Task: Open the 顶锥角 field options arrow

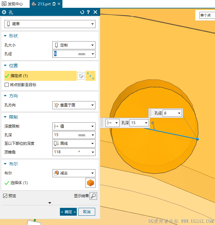Action: click(93, 152)
